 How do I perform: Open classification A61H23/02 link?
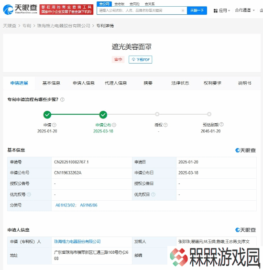click(x=65, y=205)
